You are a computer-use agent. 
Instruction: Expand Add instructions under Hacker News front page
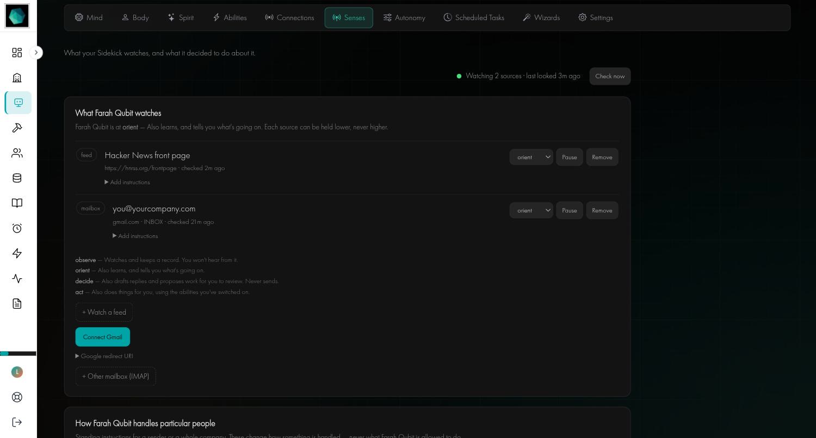127,182
